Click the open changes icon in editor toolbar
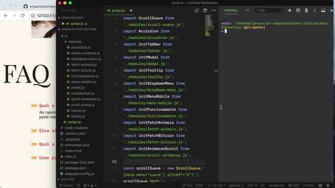The height and width of the screenshot is (188, 335). (x=197, y=10)
